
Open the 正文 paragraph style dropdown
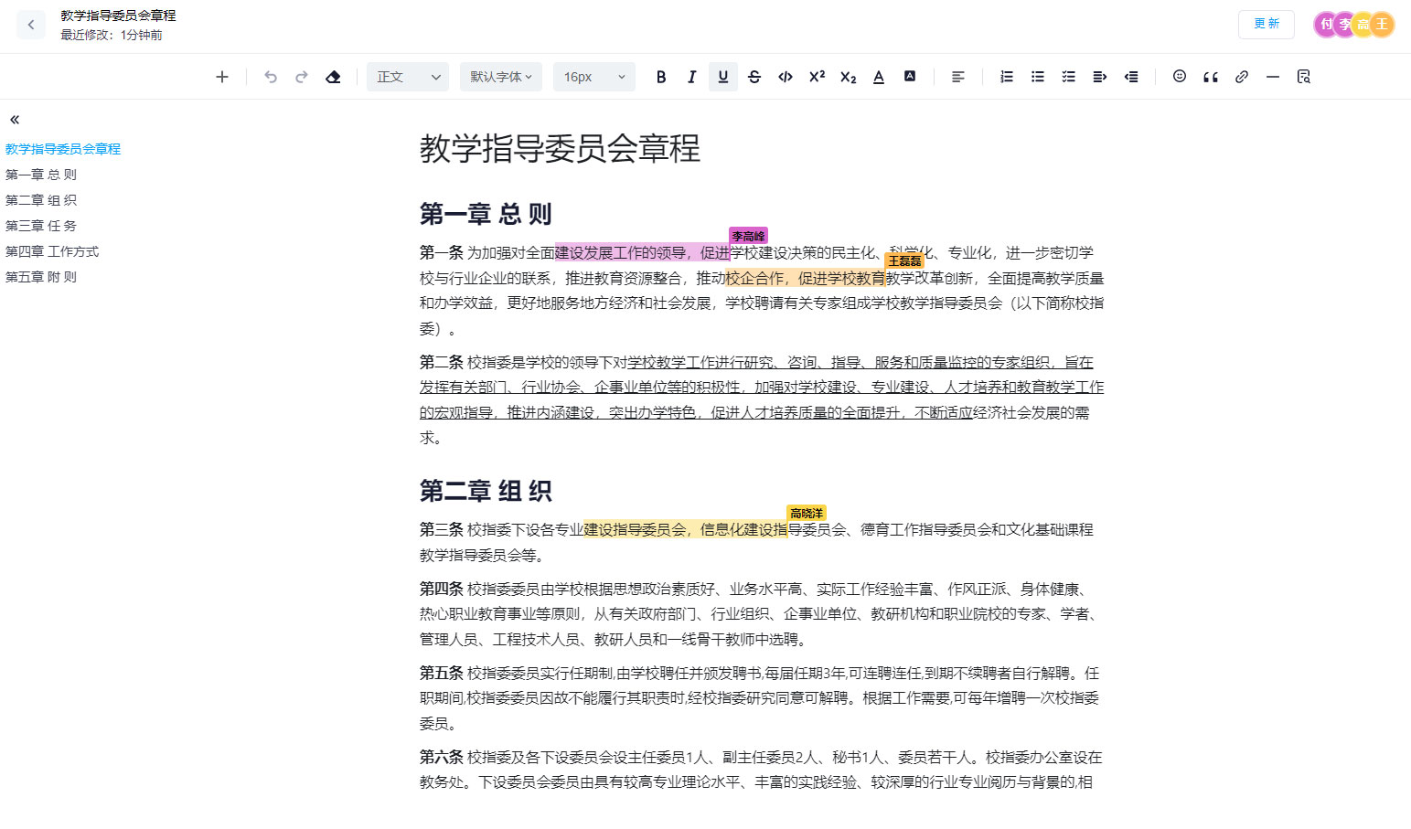[408, 77]
